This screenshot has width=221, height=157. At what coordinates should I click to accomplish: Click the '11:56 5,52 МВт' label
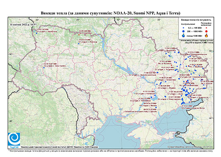(149, 92)
